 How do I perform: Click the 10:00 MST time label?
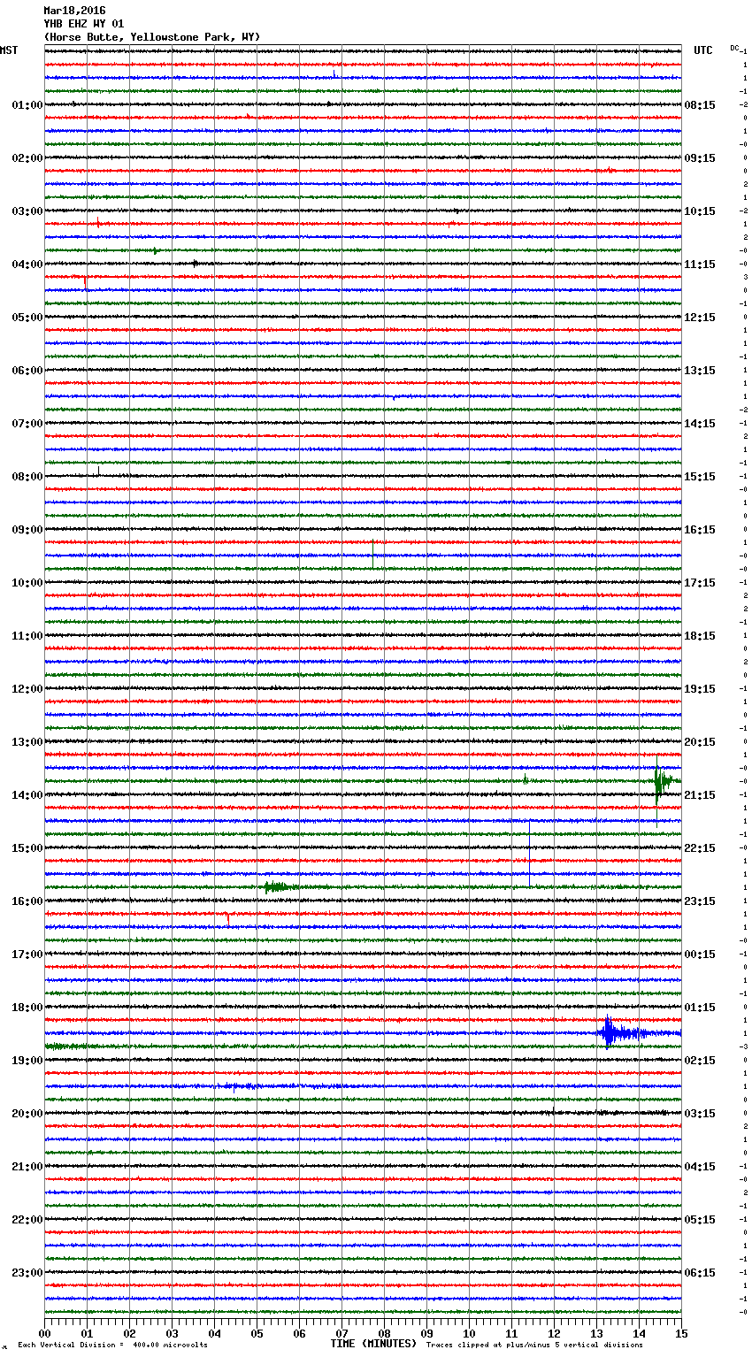(x=27, y=583)
